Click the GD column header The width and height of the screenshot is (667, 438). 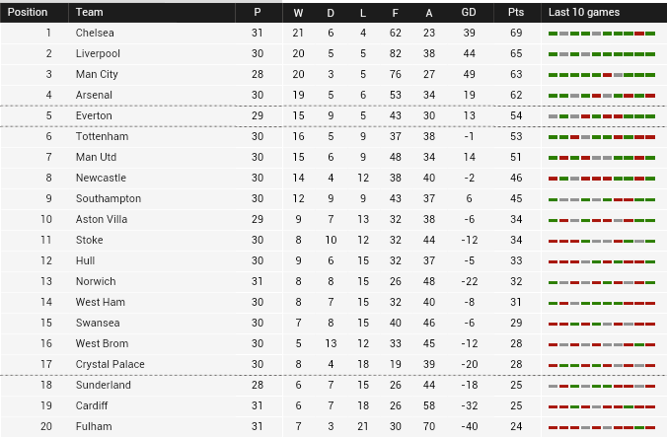click(x=469, y=13)
